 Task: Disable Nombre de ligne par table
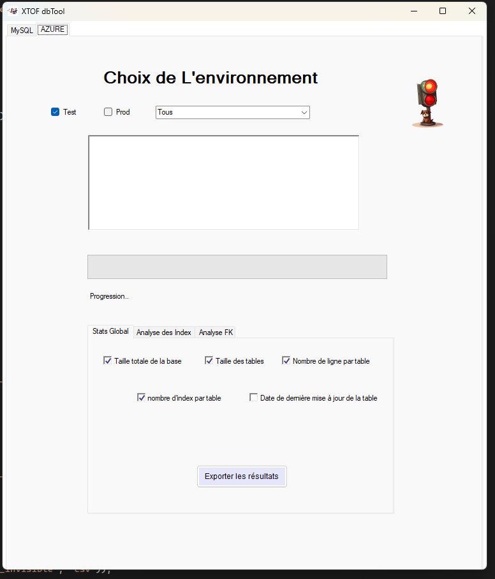click(286, 361)
